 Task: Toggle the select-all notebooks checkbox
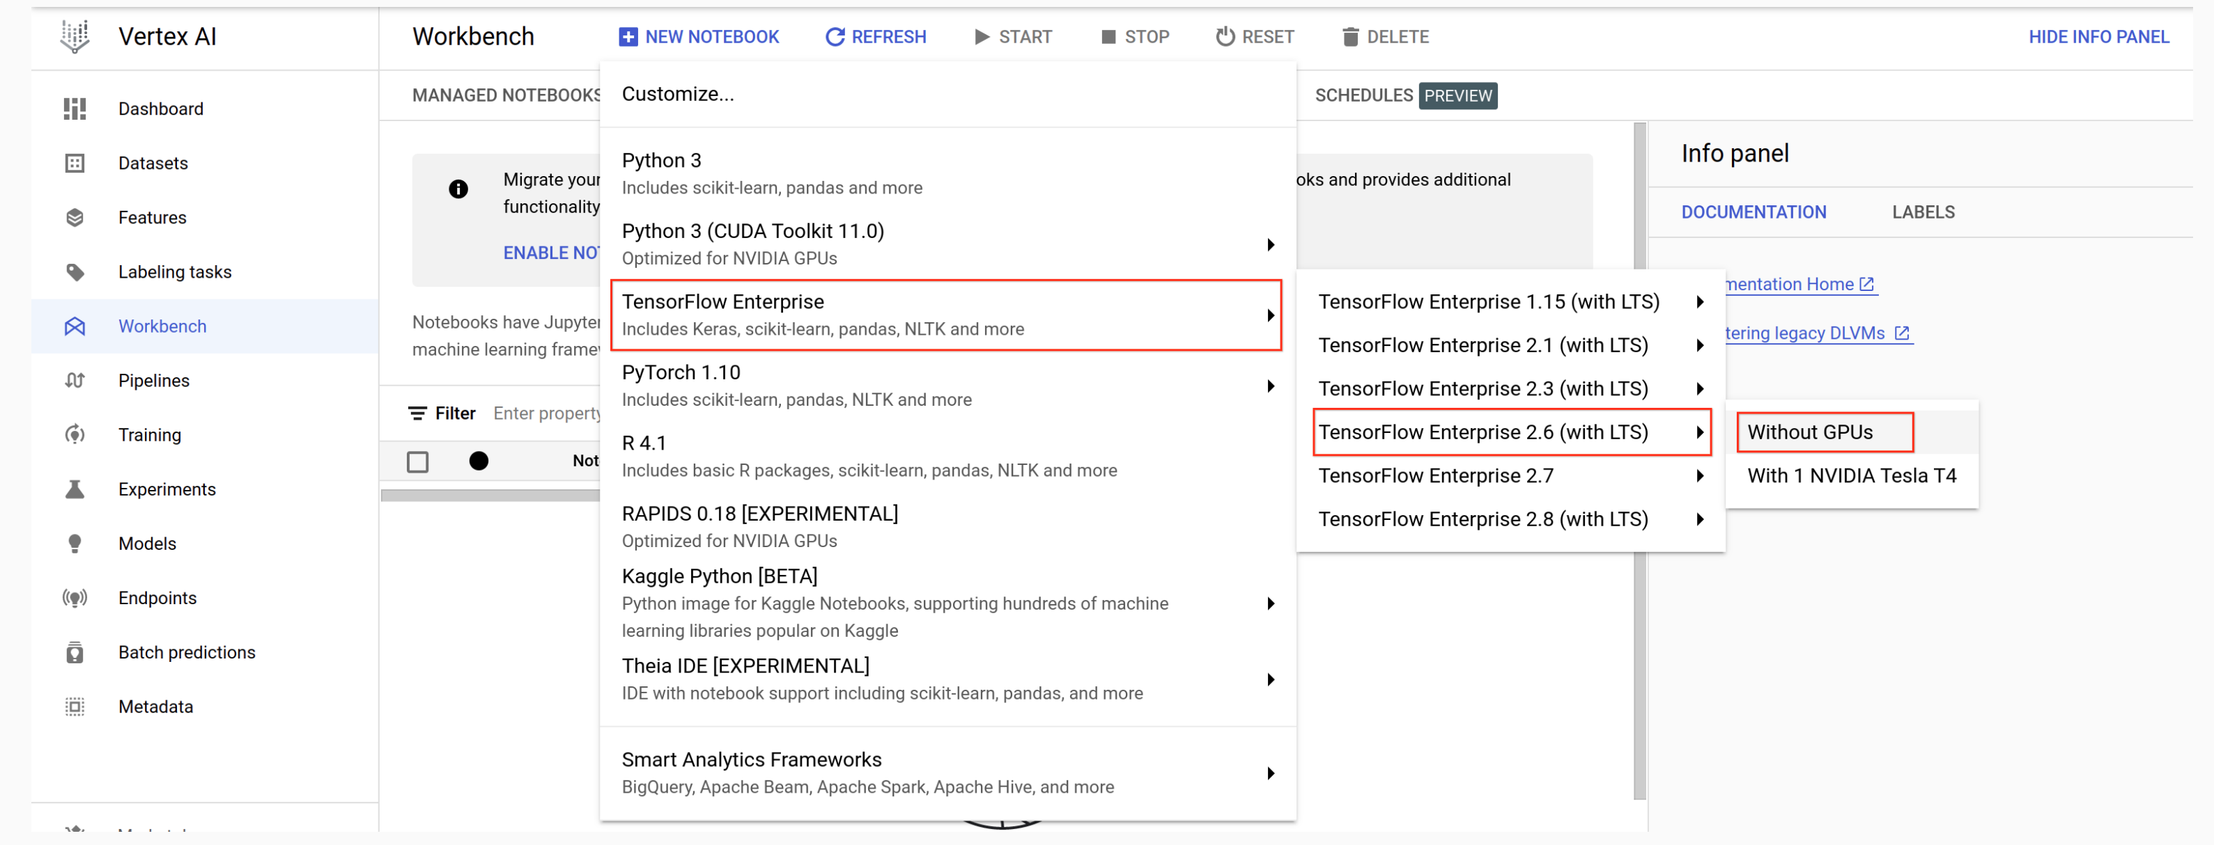pyautogui.click(x=418, y=462)
